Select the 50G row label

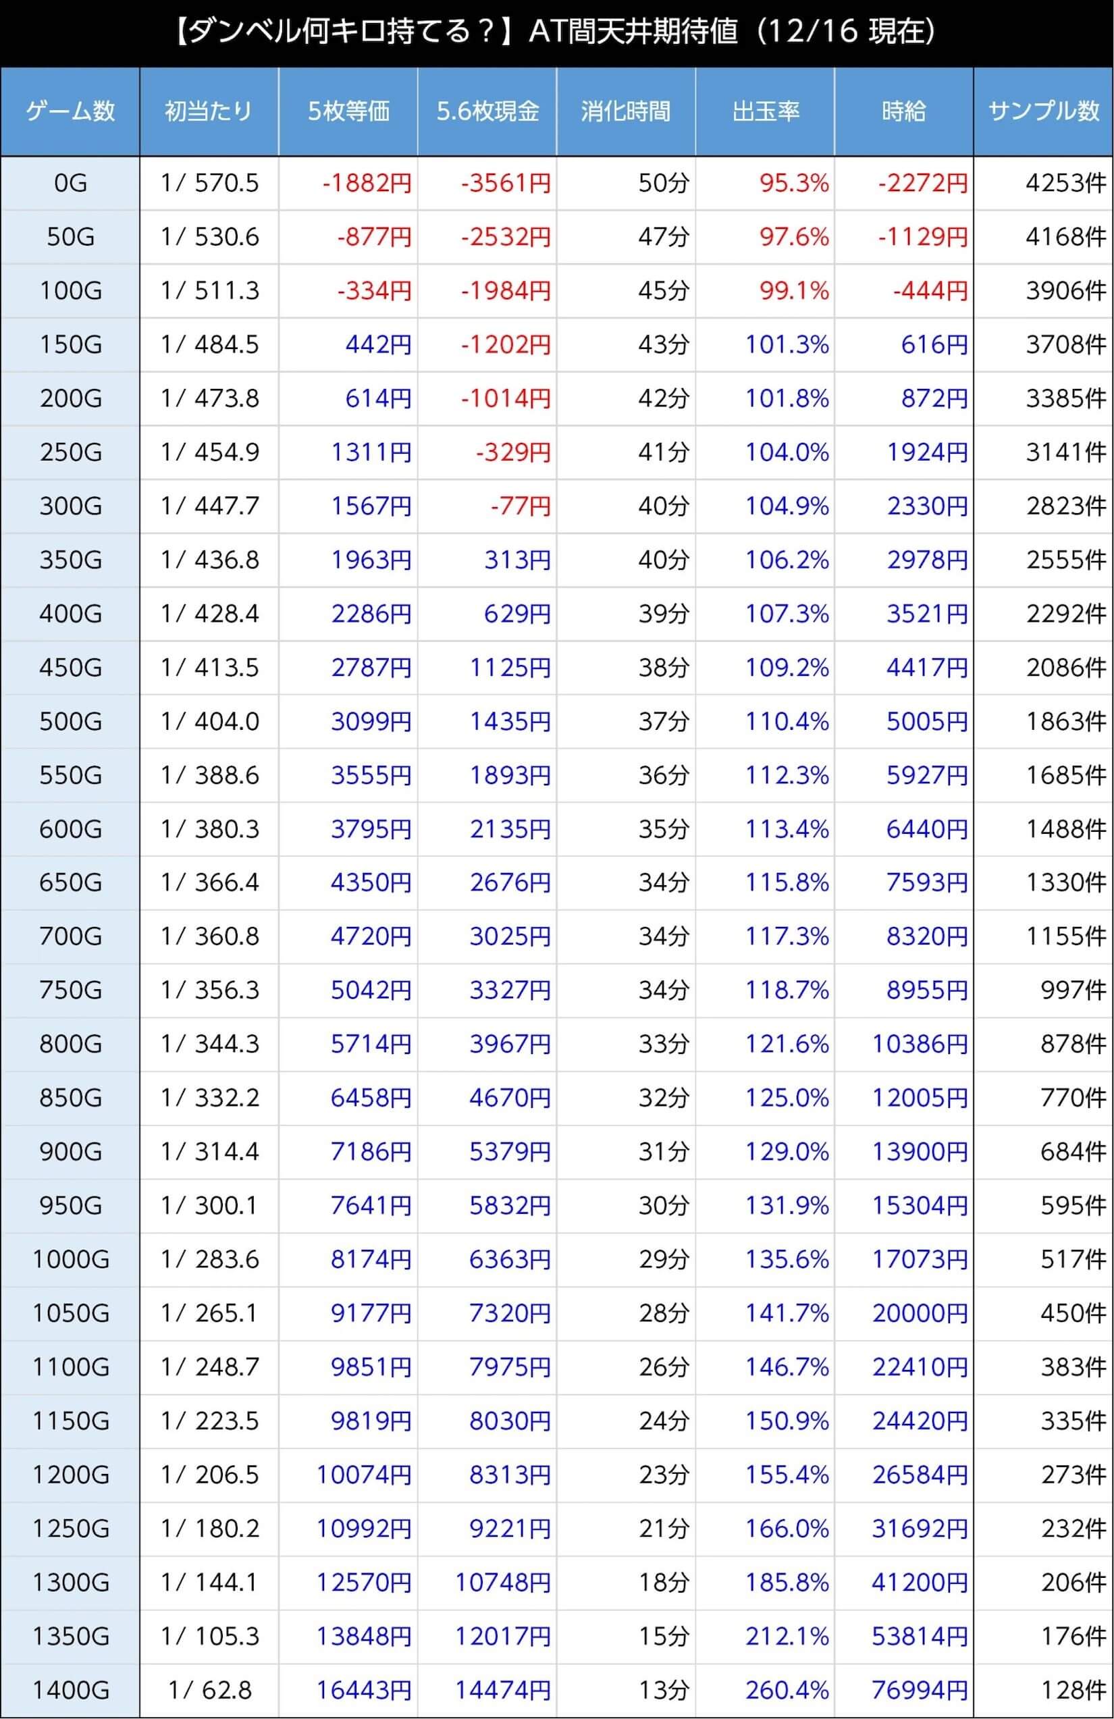pyautogui.click(x=70, y=237)
